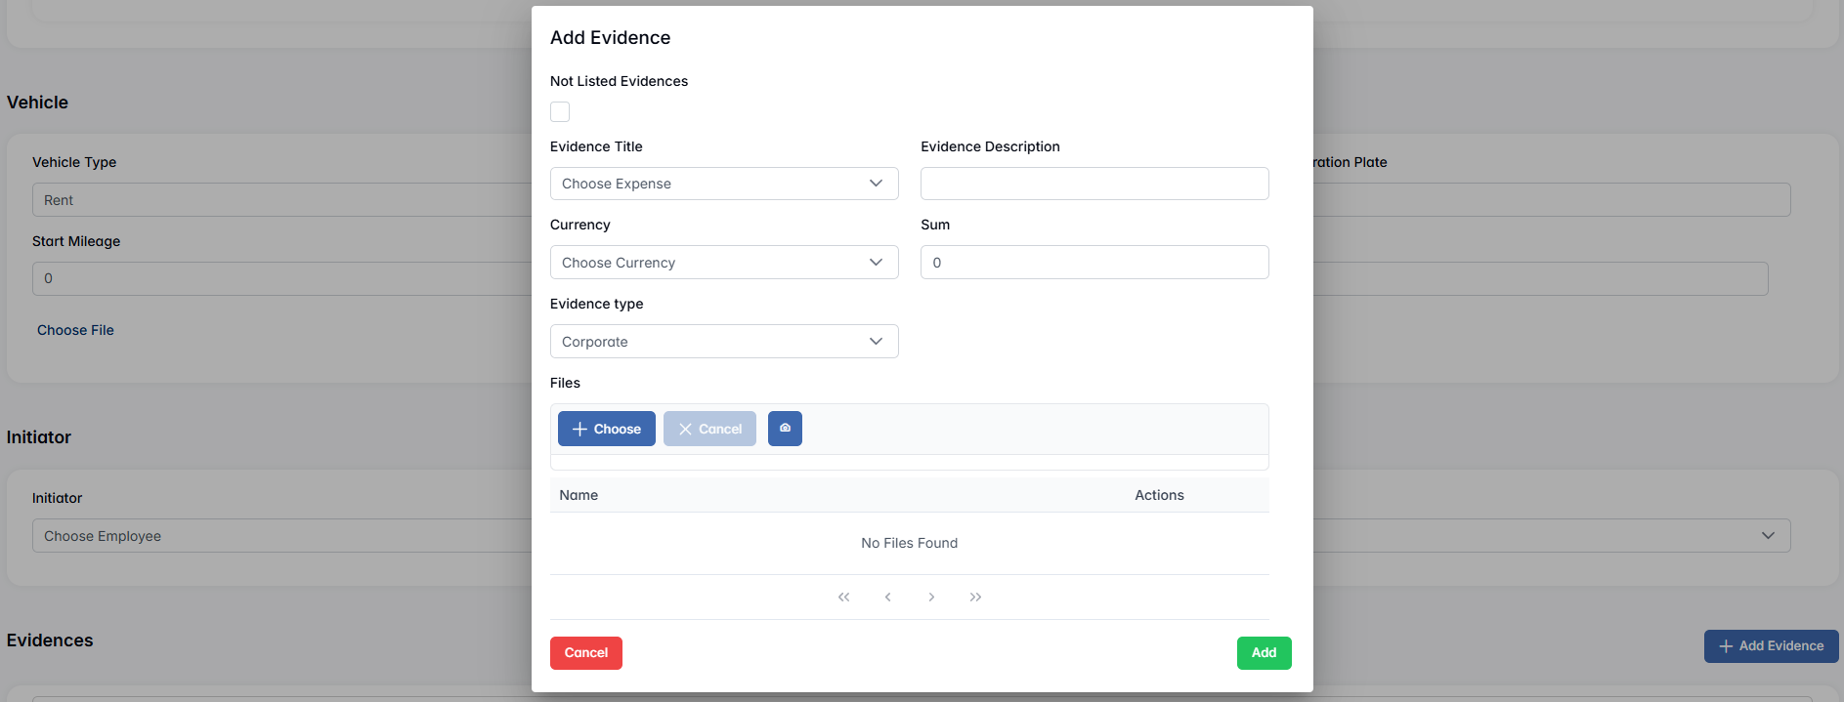Click the Add Evidence button in background
The width and height of the screenshot is (1844, 702).
pyautogui.click(x=1771, y=646)
